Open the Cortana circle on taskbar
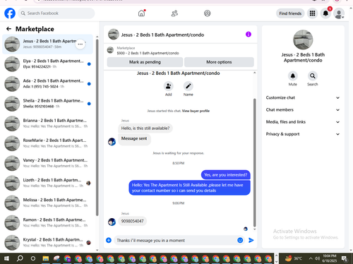This screenshot has height=264, width=353. pyautogui.click(x=33, y=258)
